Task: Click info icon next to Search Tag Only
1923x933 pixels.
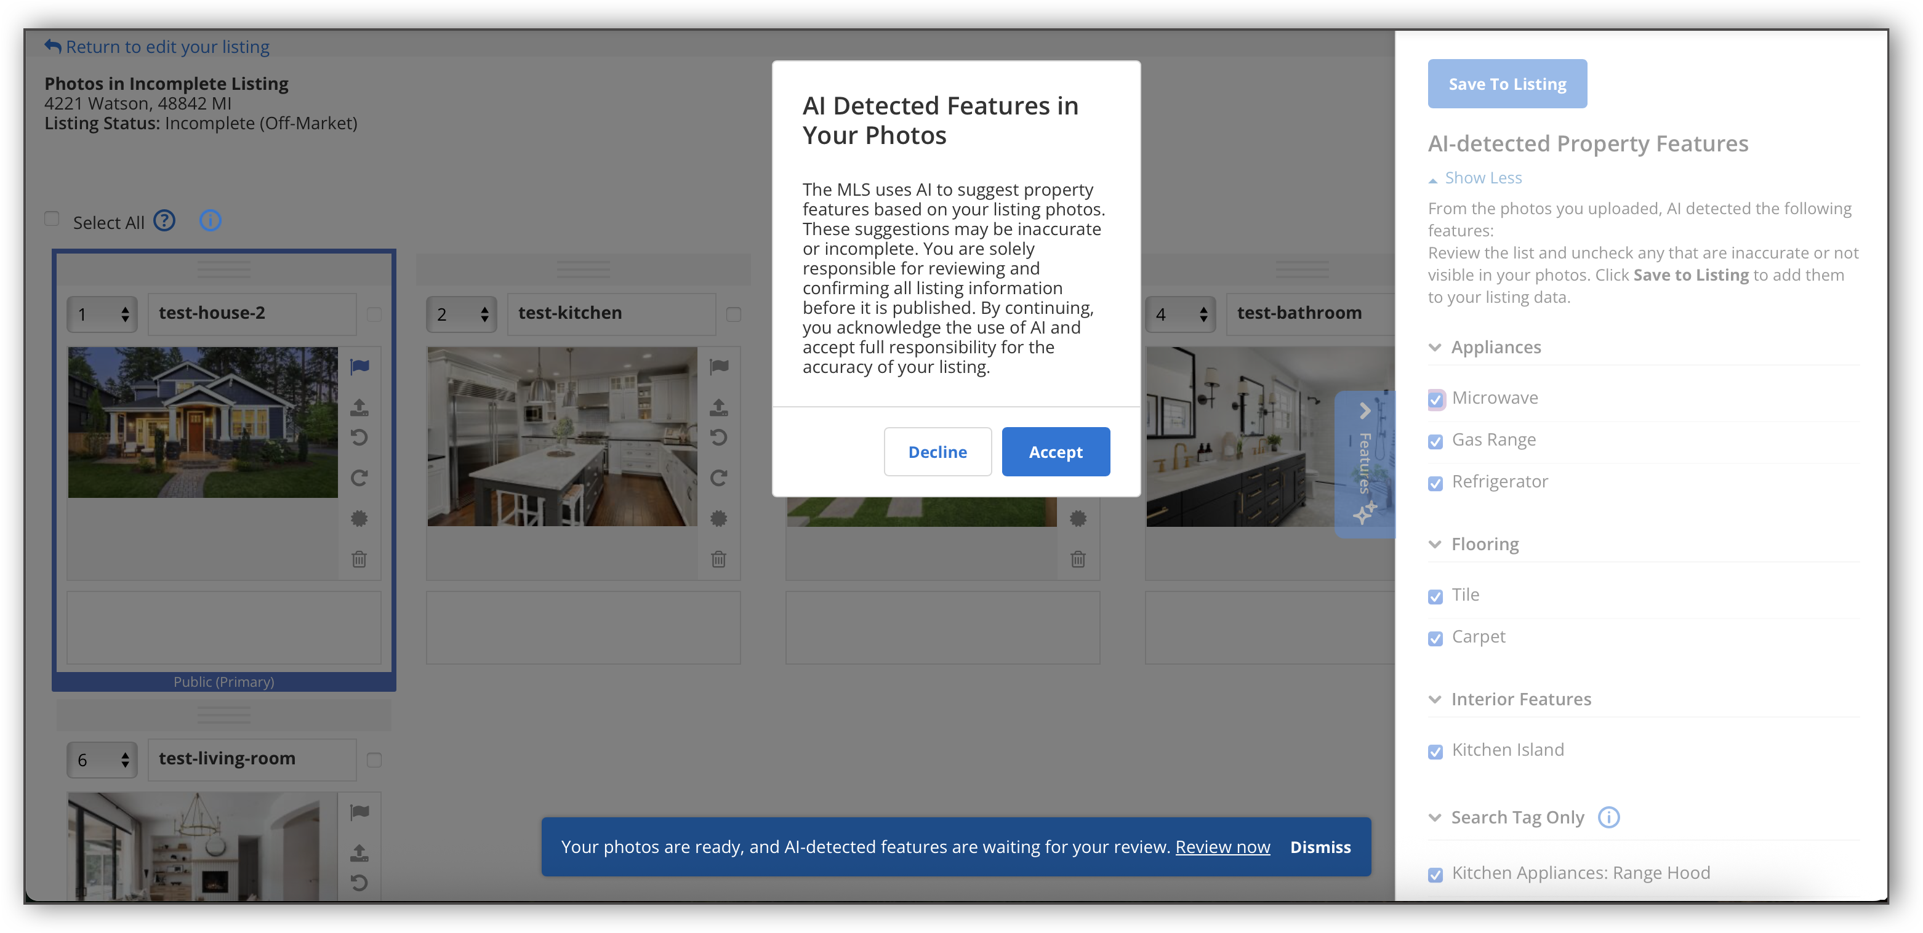Action: (1608, 817)
